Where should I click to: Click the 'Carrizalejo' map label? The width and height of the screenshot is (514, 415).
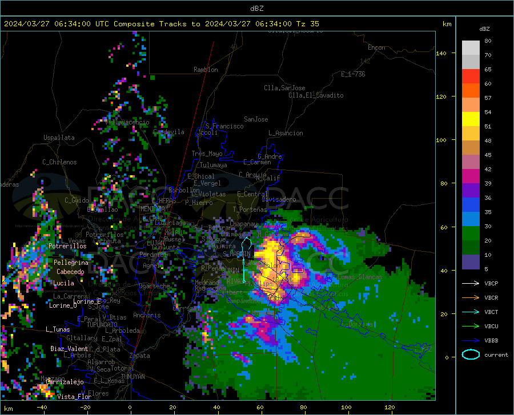tap(65, 382)
